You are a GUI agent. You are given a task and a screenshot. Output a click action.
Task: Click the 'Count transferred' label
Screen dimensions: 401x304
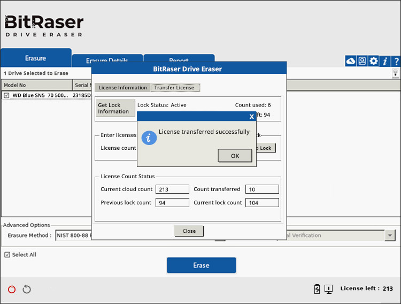tap(217, 189)
